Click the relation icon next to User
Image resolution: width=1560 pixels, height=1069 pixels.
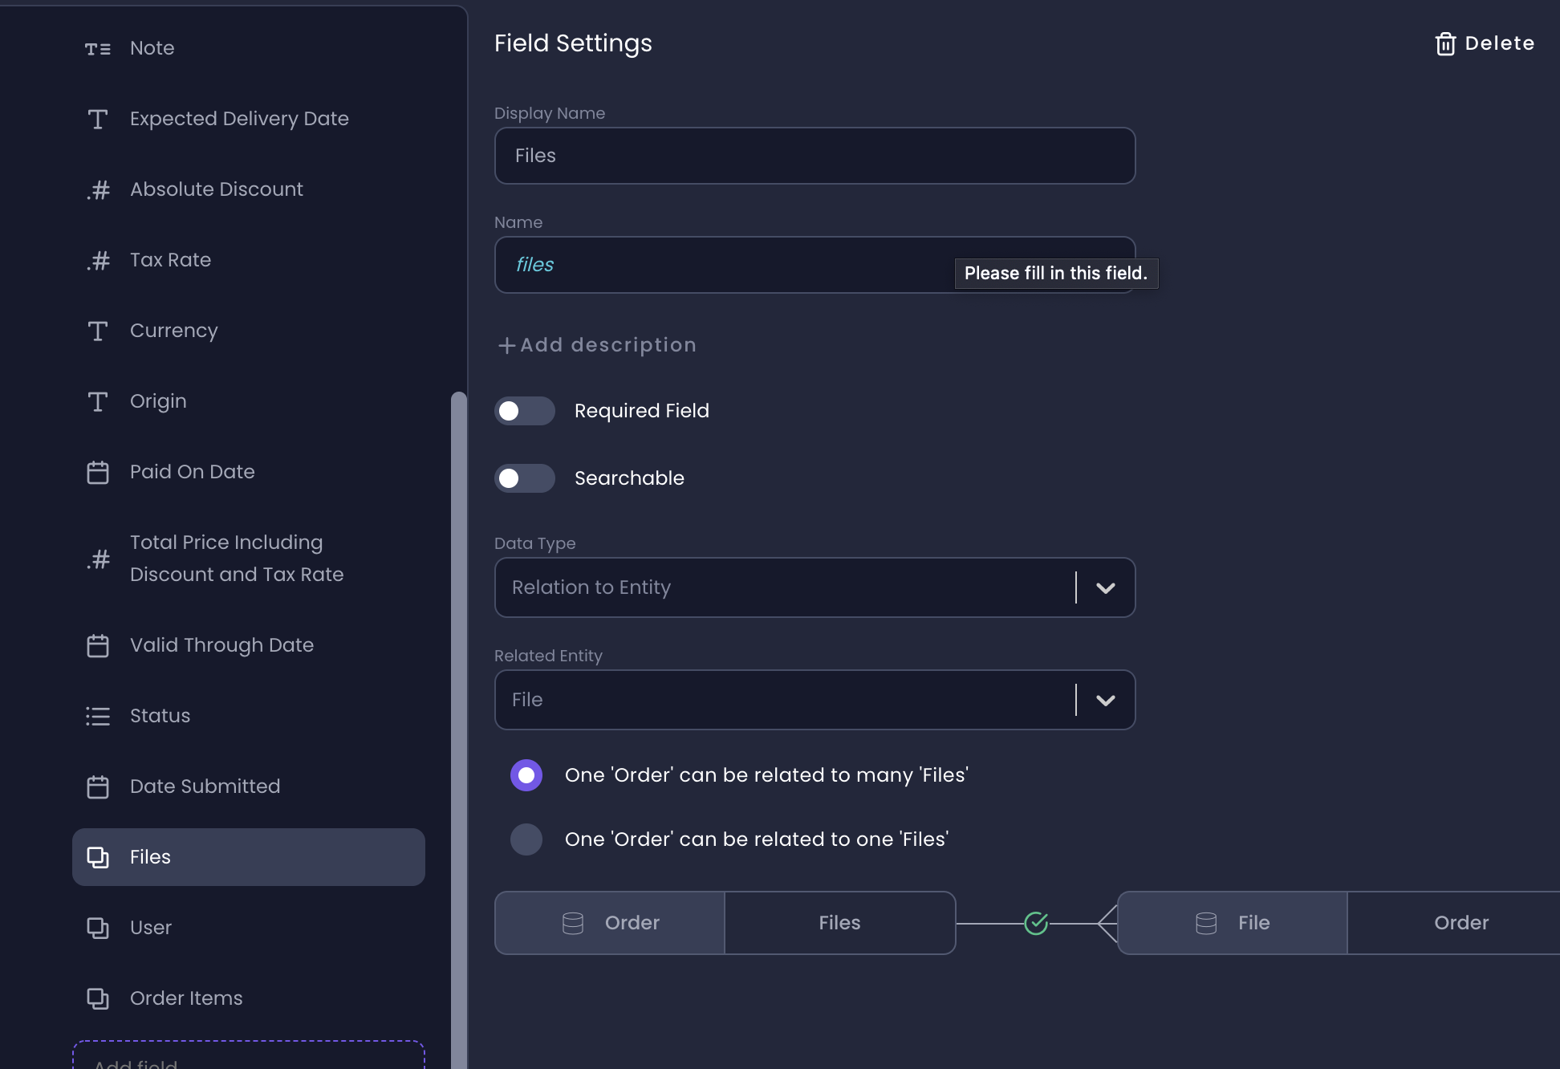(98, 929)
